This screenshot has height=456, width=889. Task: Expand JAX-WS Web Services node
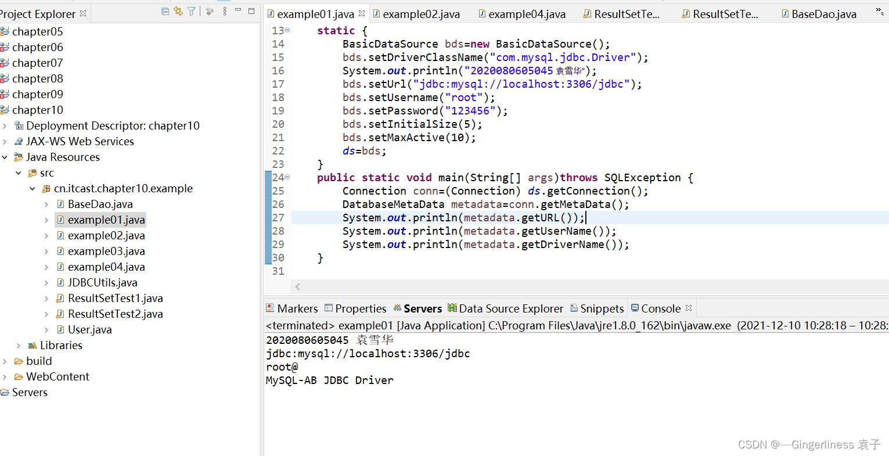[5, 141]
